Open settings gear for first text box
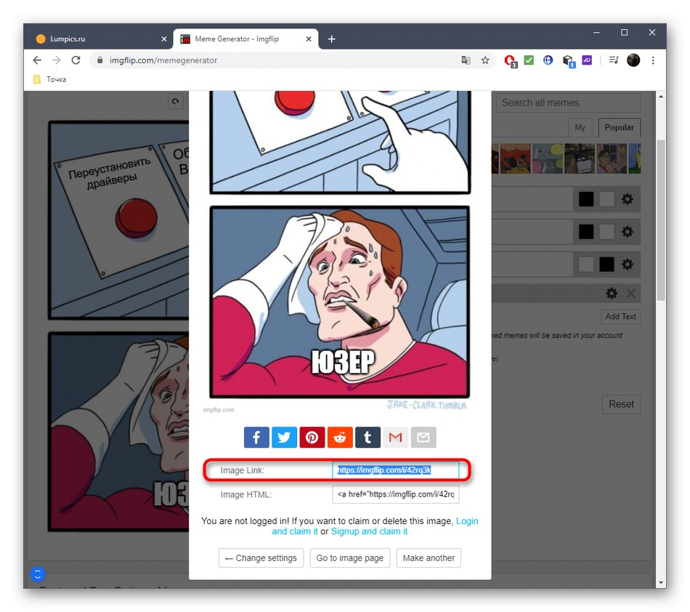Viewport: 690px width, 612px height. [x=627, y=199]
